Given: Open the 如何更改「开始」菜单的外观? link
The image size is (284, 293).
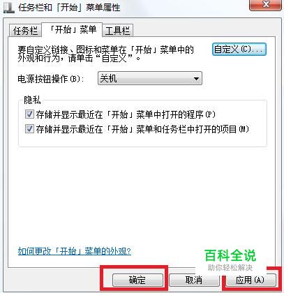Looking at the screenshot, I should pos(75,251).
